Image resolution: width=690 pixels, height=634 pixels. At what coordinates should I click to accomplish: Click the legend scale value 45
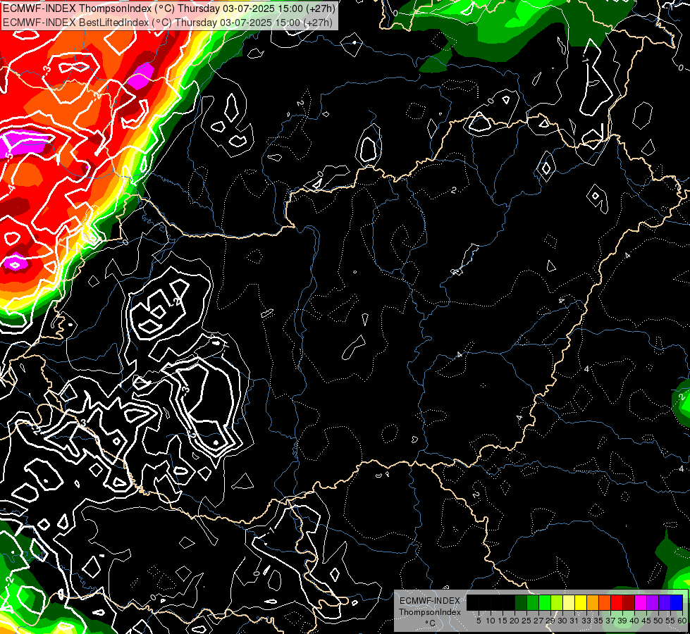646,621
